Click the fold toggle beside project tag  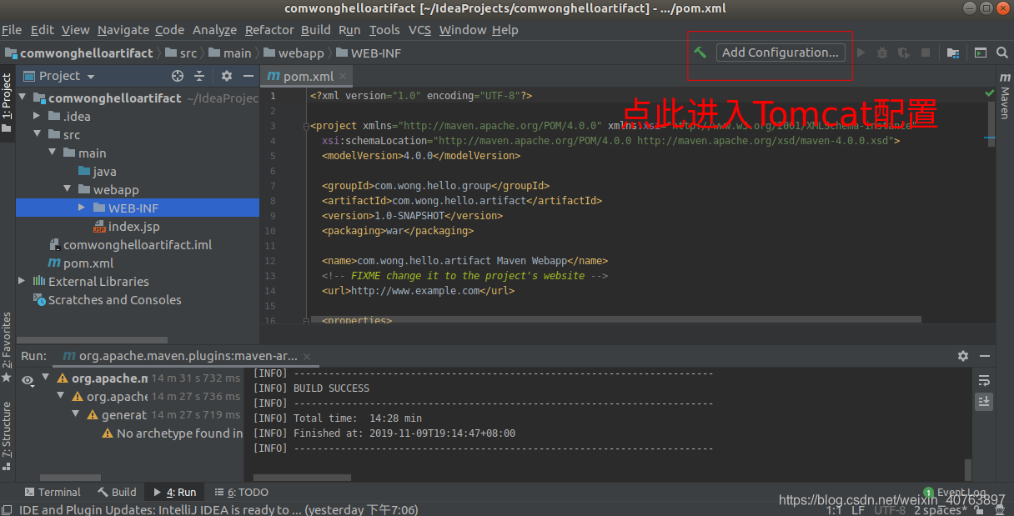point(306,127)
